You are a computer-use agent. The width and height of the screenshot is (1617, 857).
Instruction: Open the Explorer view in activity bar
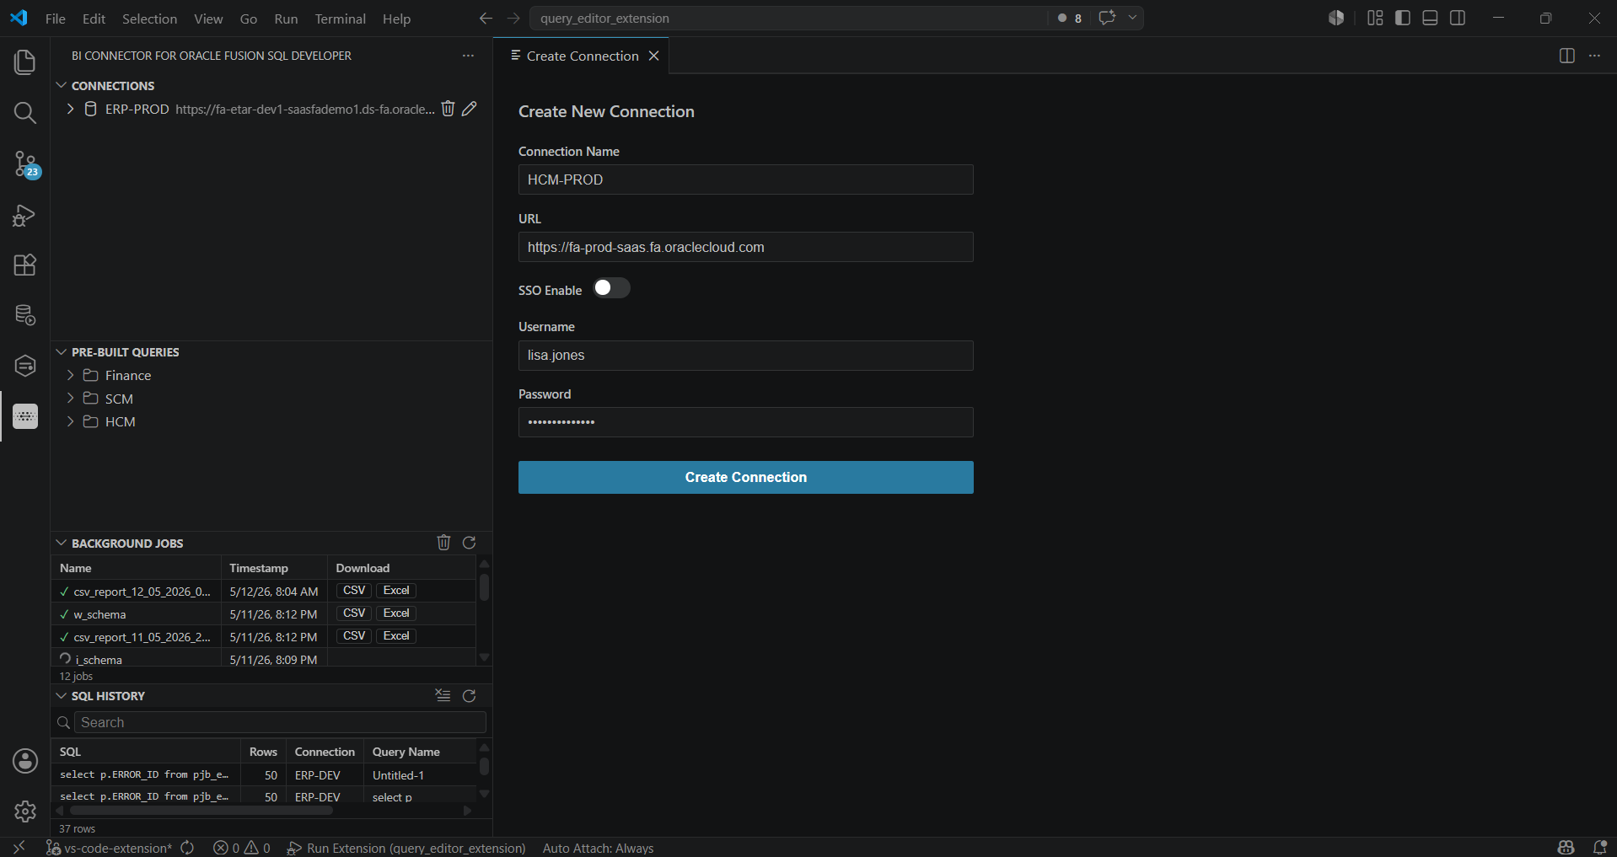click(25, 62)
